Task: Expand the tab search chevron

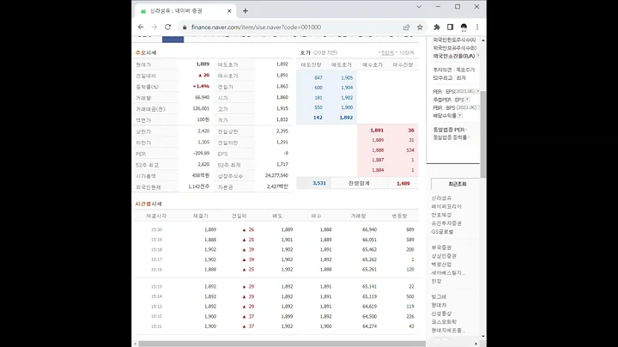Action: click(x=419, y=7)
